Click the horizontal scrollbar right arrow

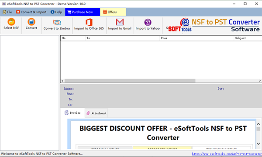click(260, 81)
